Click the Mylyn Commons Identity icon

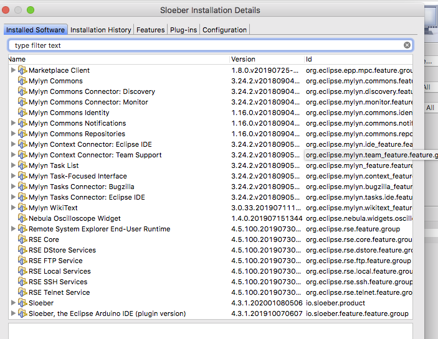click(x=22, y=113)
